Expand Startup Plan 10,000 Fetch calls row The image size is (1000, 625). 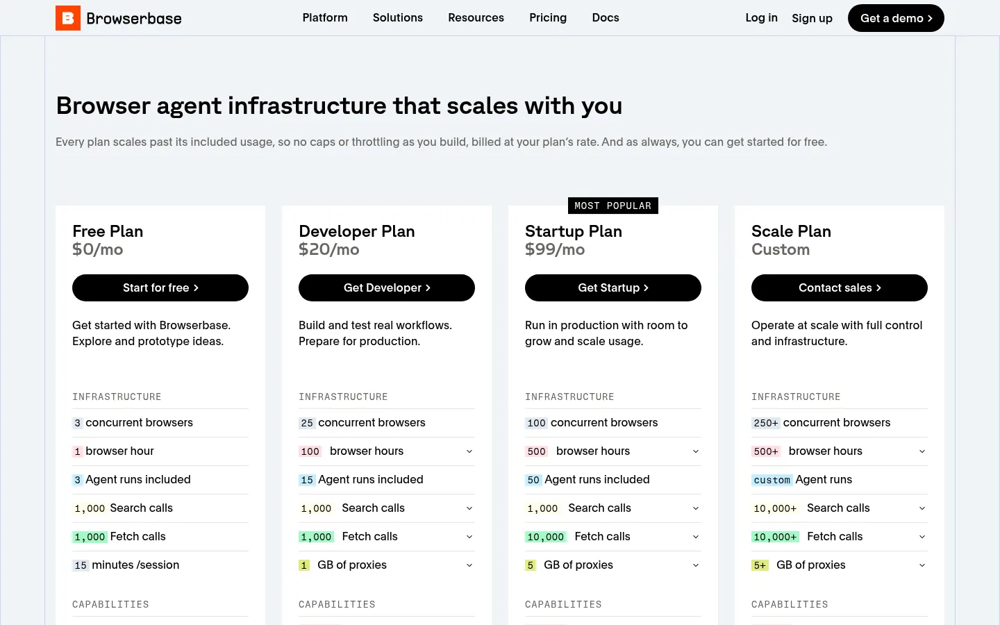(x=613, y=537)
